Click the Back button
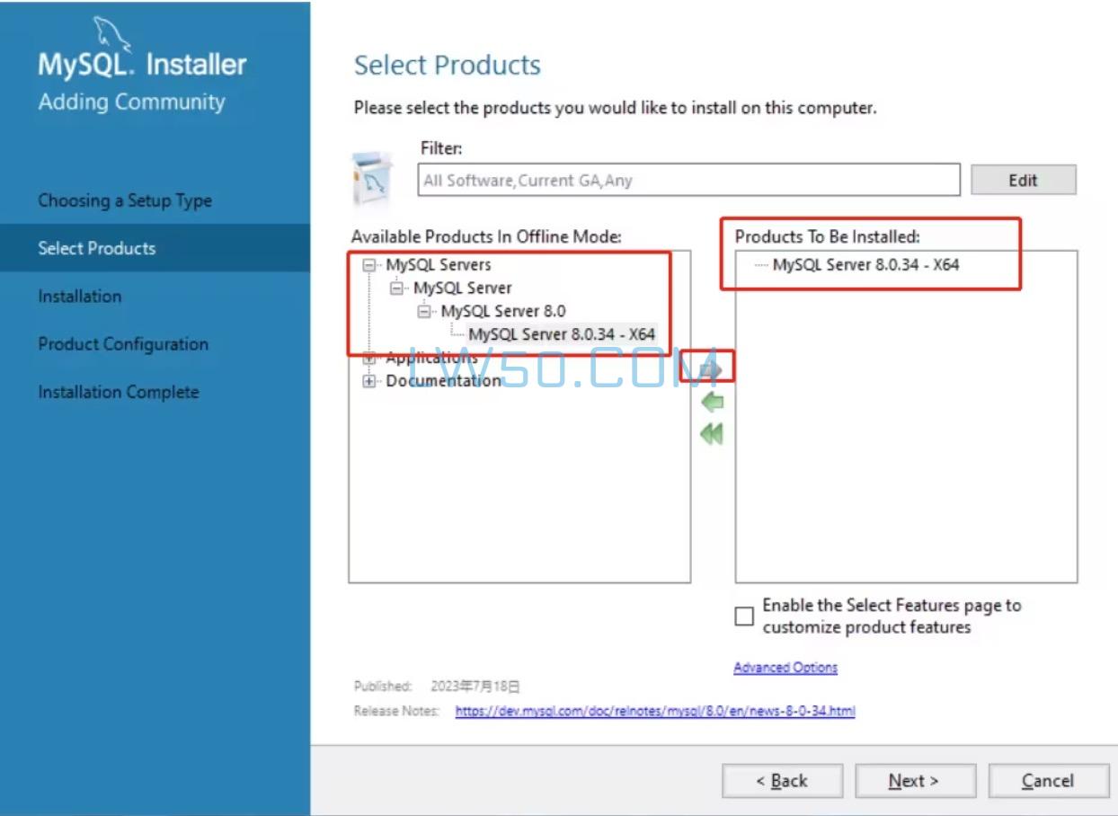 [x=782, y=780]
